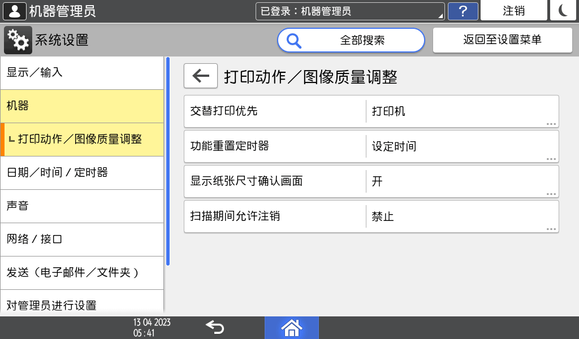Open help with the question mark button
Image resolution: width=579 pixels, height=339 pixels.
[x=463, y=11]
